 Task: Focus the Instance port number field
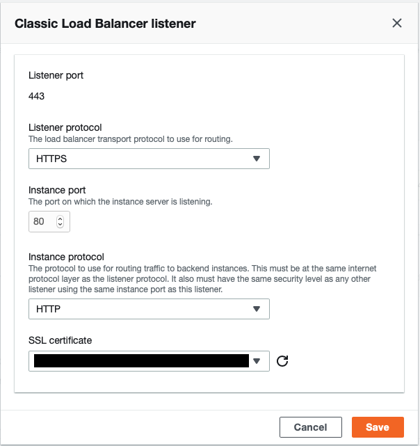tap(41, 222)
